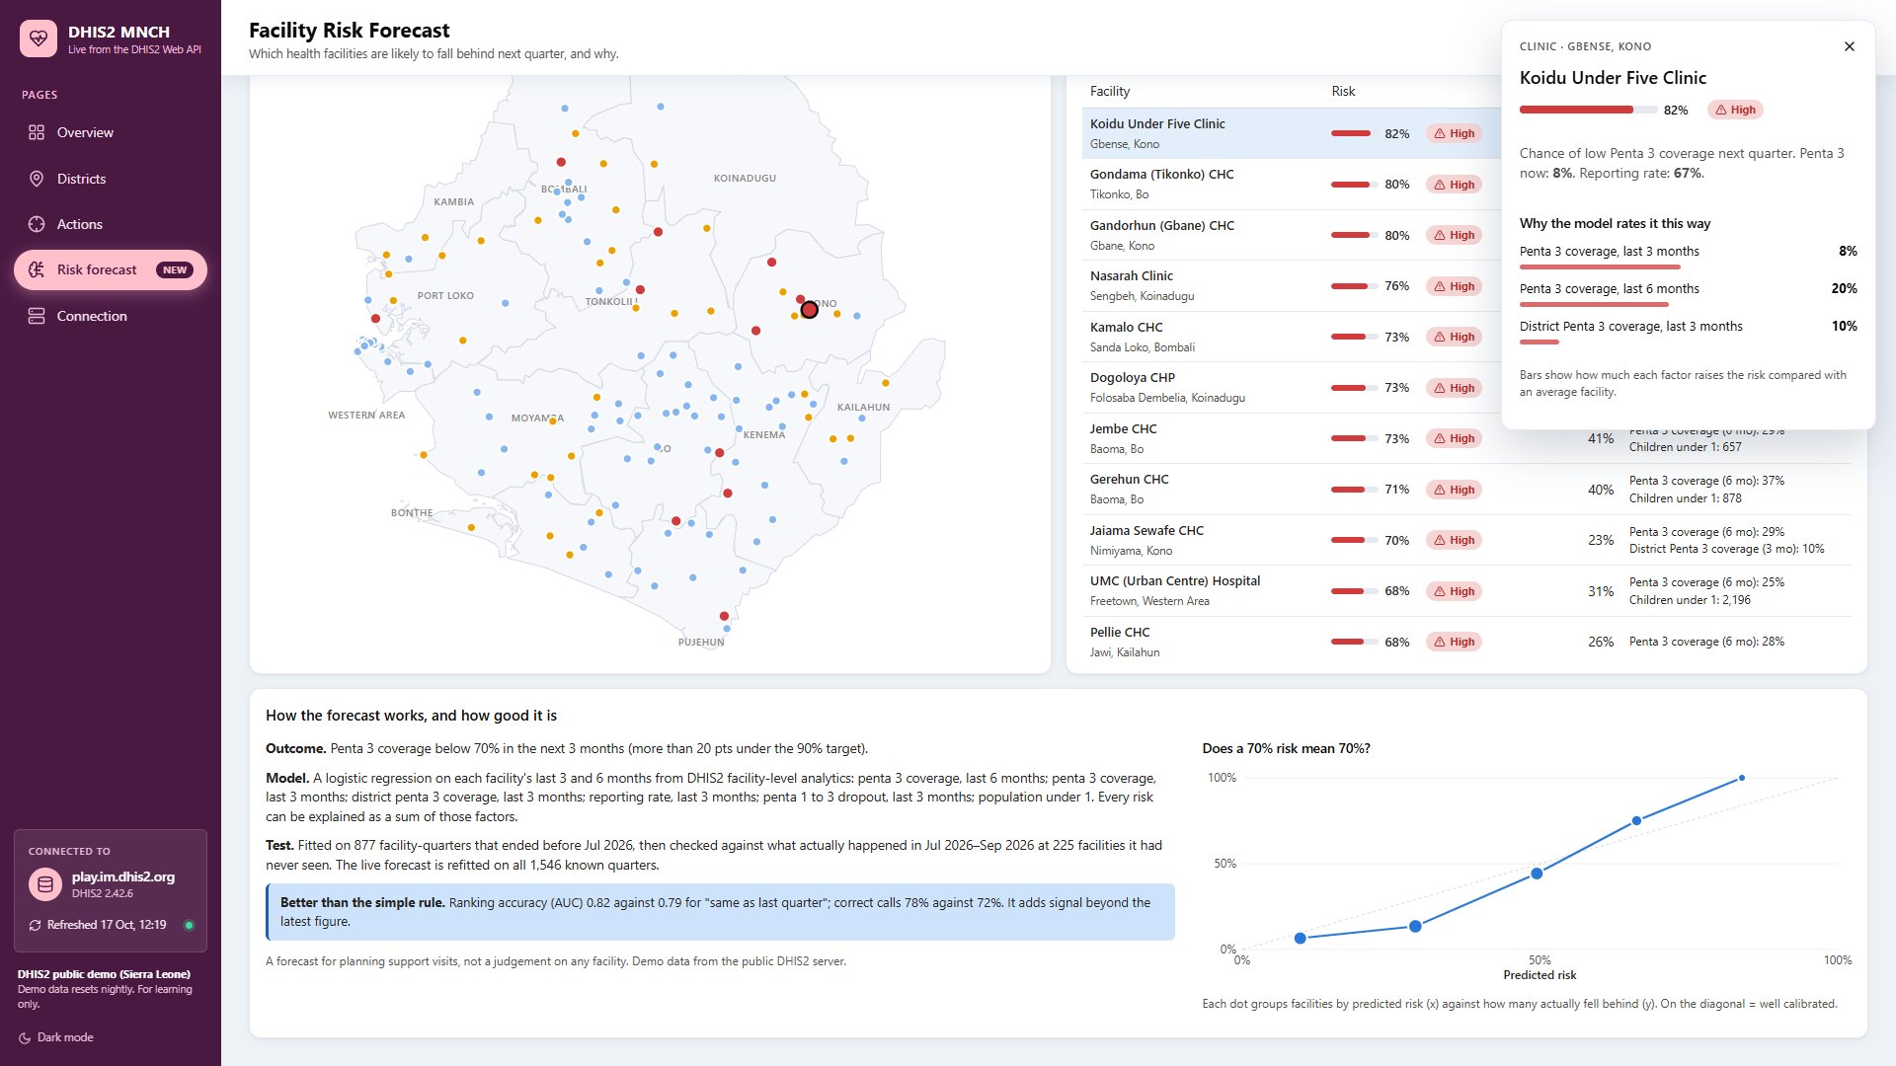This screenshot has height=1066, width=1896.
Task: Click the Risk column header
Action: pyautogui.click(x=1343, y=91)
